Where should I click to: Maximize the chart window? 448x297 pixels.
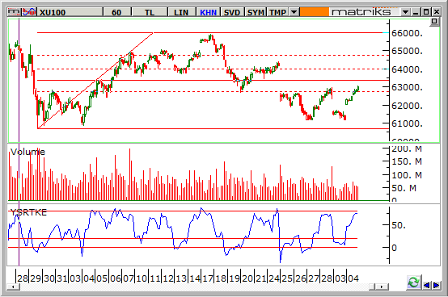[x=426, y=12]
